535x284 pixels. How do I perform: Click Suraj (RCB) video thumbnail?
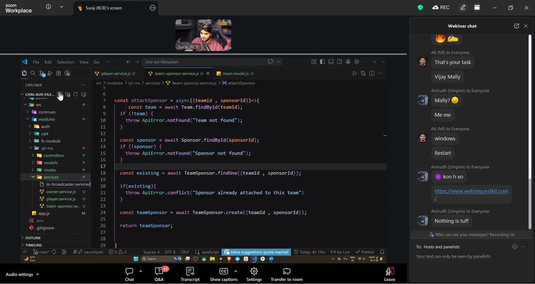pos(203,35)
